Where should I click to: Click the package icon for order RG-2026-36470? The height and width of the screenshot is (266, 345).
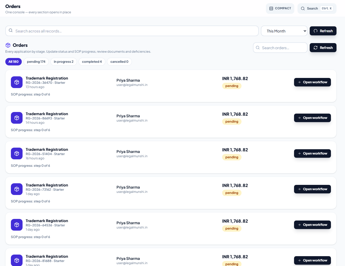pos(17,82)
